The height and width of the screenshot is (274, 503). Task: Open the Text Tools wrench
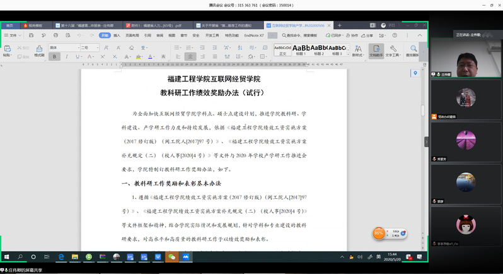point(393,51)
